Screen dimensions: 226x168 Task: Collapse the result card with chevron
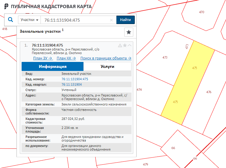click(x=129, y=45)
